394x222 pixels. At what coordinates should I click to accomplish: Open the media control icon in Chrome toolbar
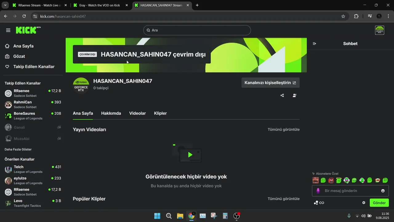tap(370, 16)
